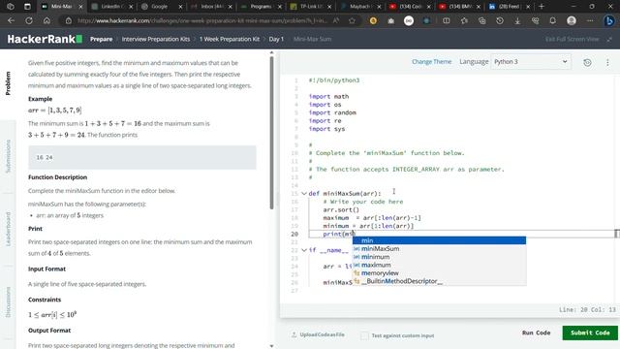Click the browser address bar URL
This screenshot has width=620, height=349.
click(x=202, y=20)
